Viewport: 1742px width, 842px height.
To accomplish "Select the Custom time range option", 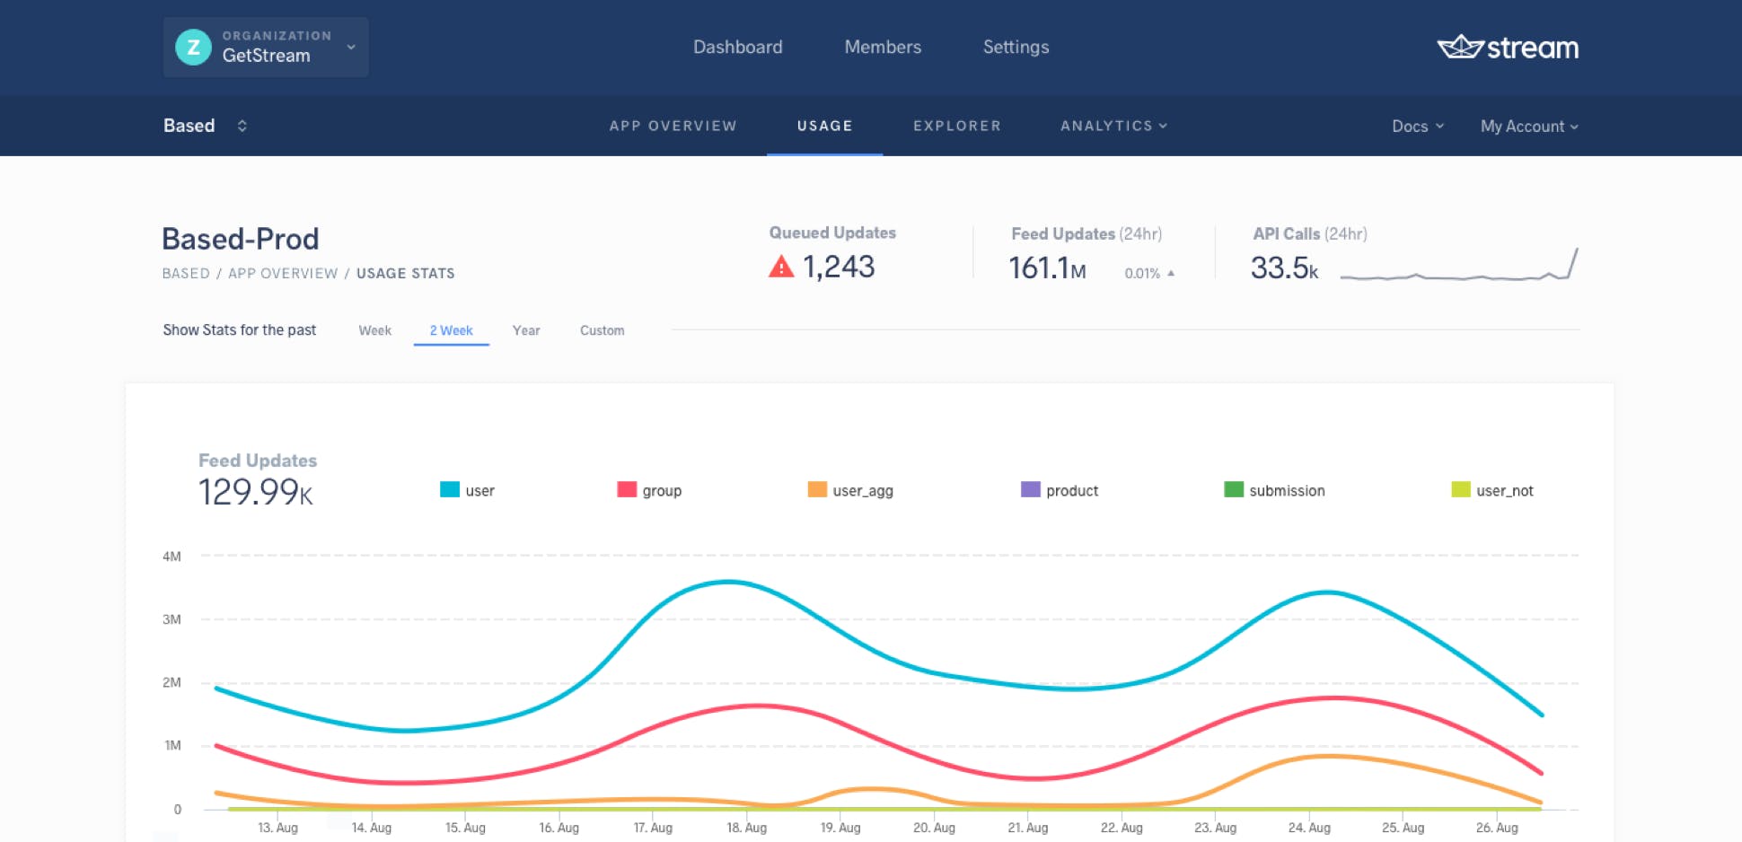I will [602, 330].
